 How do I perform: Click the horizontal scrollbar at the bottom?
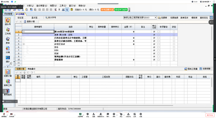click(x=95, y=106)
